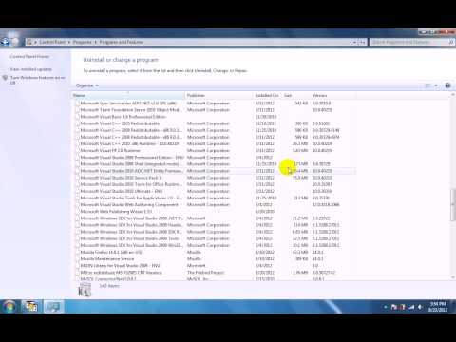Image resolution: width=456 pixels, height=342 pixels.
Task: Click the icon of Mozilla Firefox 14.0.1 row
Action: pyautogui.click(x=77, y=252)
